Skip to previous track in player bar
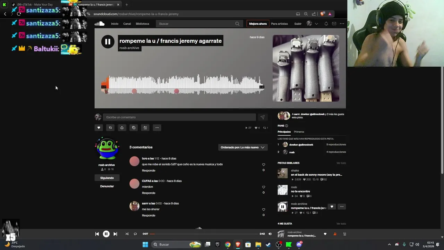This screenshot has width=444, height=250. (97, 234)
